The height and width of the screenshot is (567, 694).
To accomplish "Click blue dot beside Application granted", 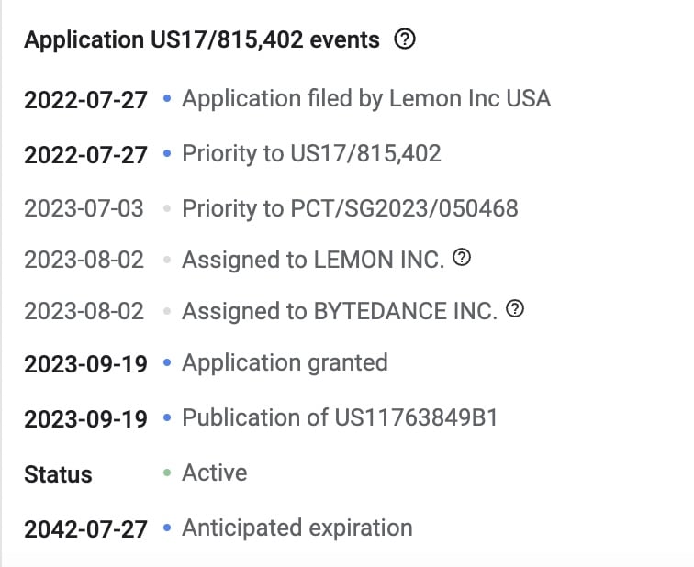I will point(167,362).
